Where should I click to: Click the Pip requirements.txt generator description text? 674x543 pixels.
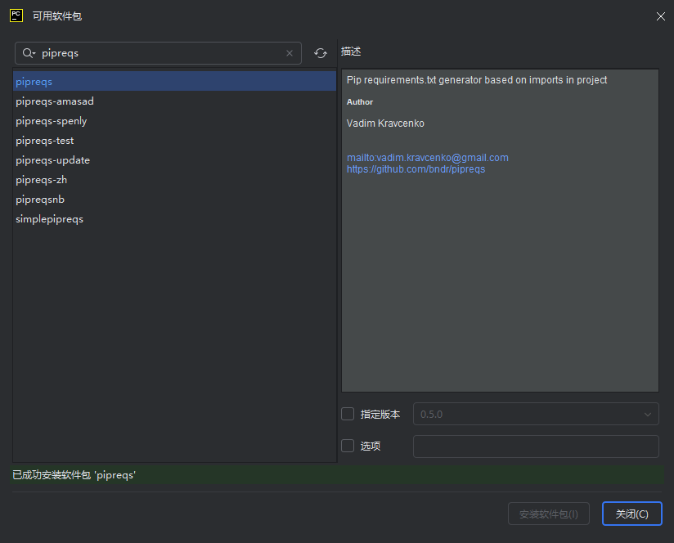[x=477, y=80]
